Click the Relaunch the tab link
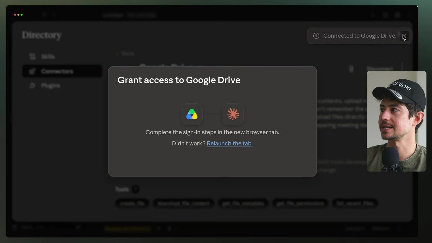The image size is (432, 243). tap(230, 143)
